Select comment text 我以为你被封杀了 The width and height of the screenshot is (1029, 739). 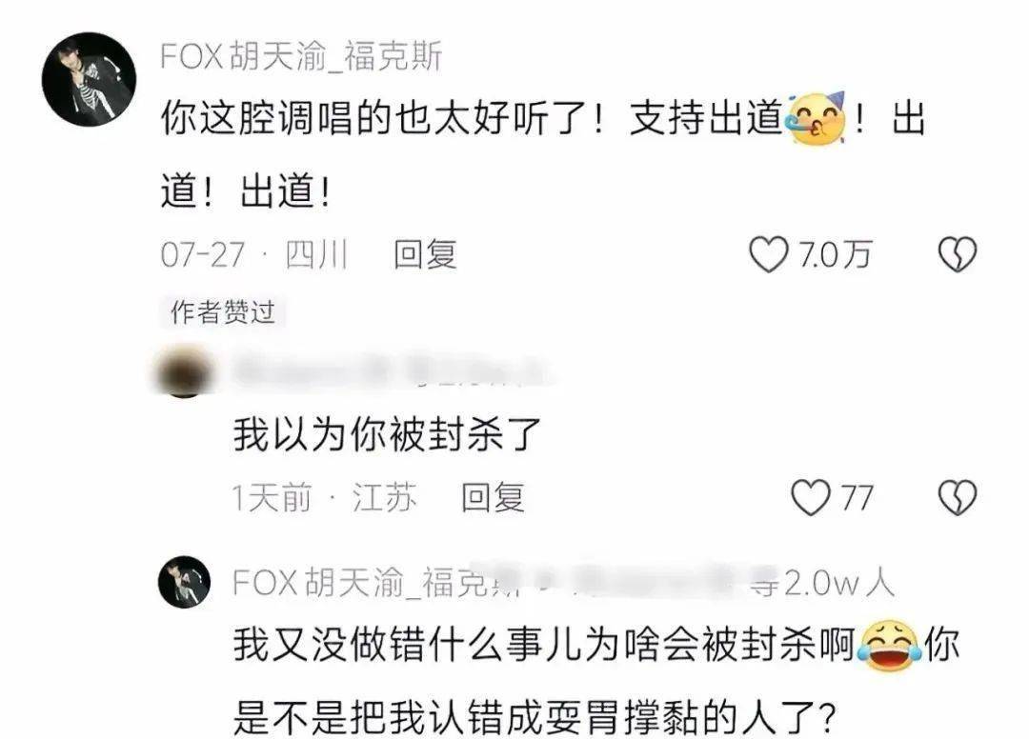(x=387, y=435)
